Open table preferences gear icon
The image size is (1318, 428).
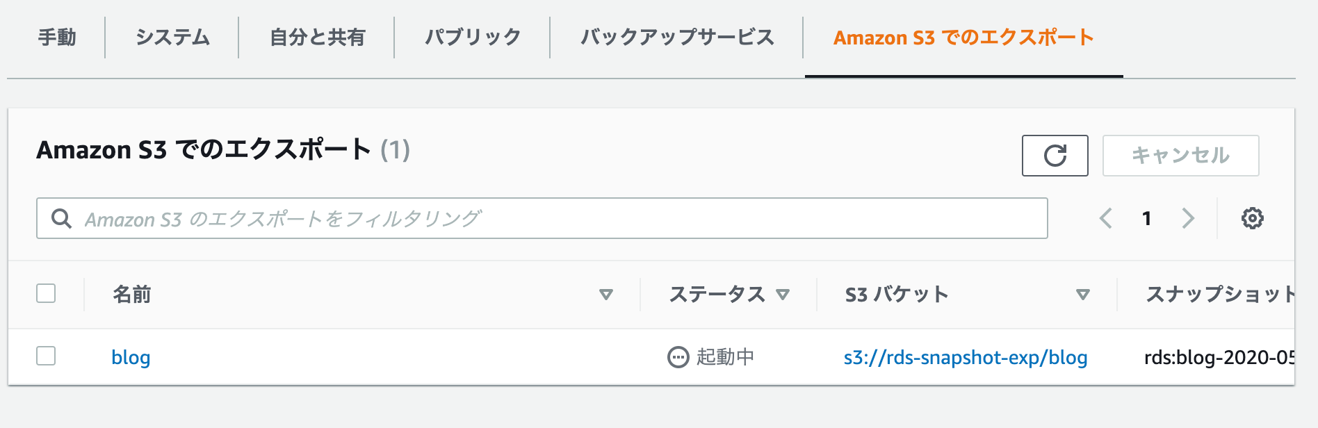(1252, 218)
